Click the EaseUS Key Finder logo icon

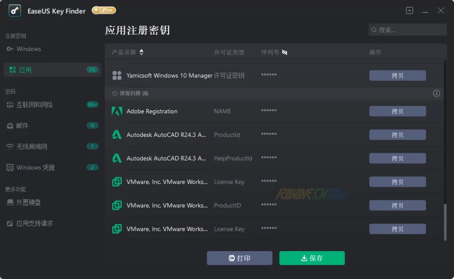click(15, 11)
